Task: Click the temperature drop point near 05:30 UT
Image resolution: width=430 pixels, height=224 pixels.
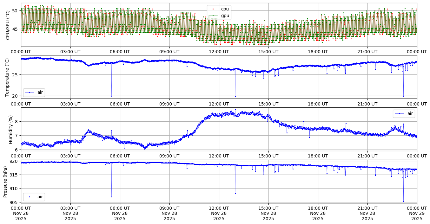Action: [112, 97]
